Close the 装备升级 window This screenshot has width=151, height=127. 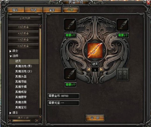tap(148, 3)
